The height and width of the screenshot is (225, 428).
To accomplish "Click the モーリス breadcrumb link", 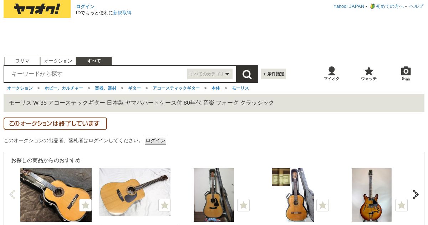I will coord(240,88).
